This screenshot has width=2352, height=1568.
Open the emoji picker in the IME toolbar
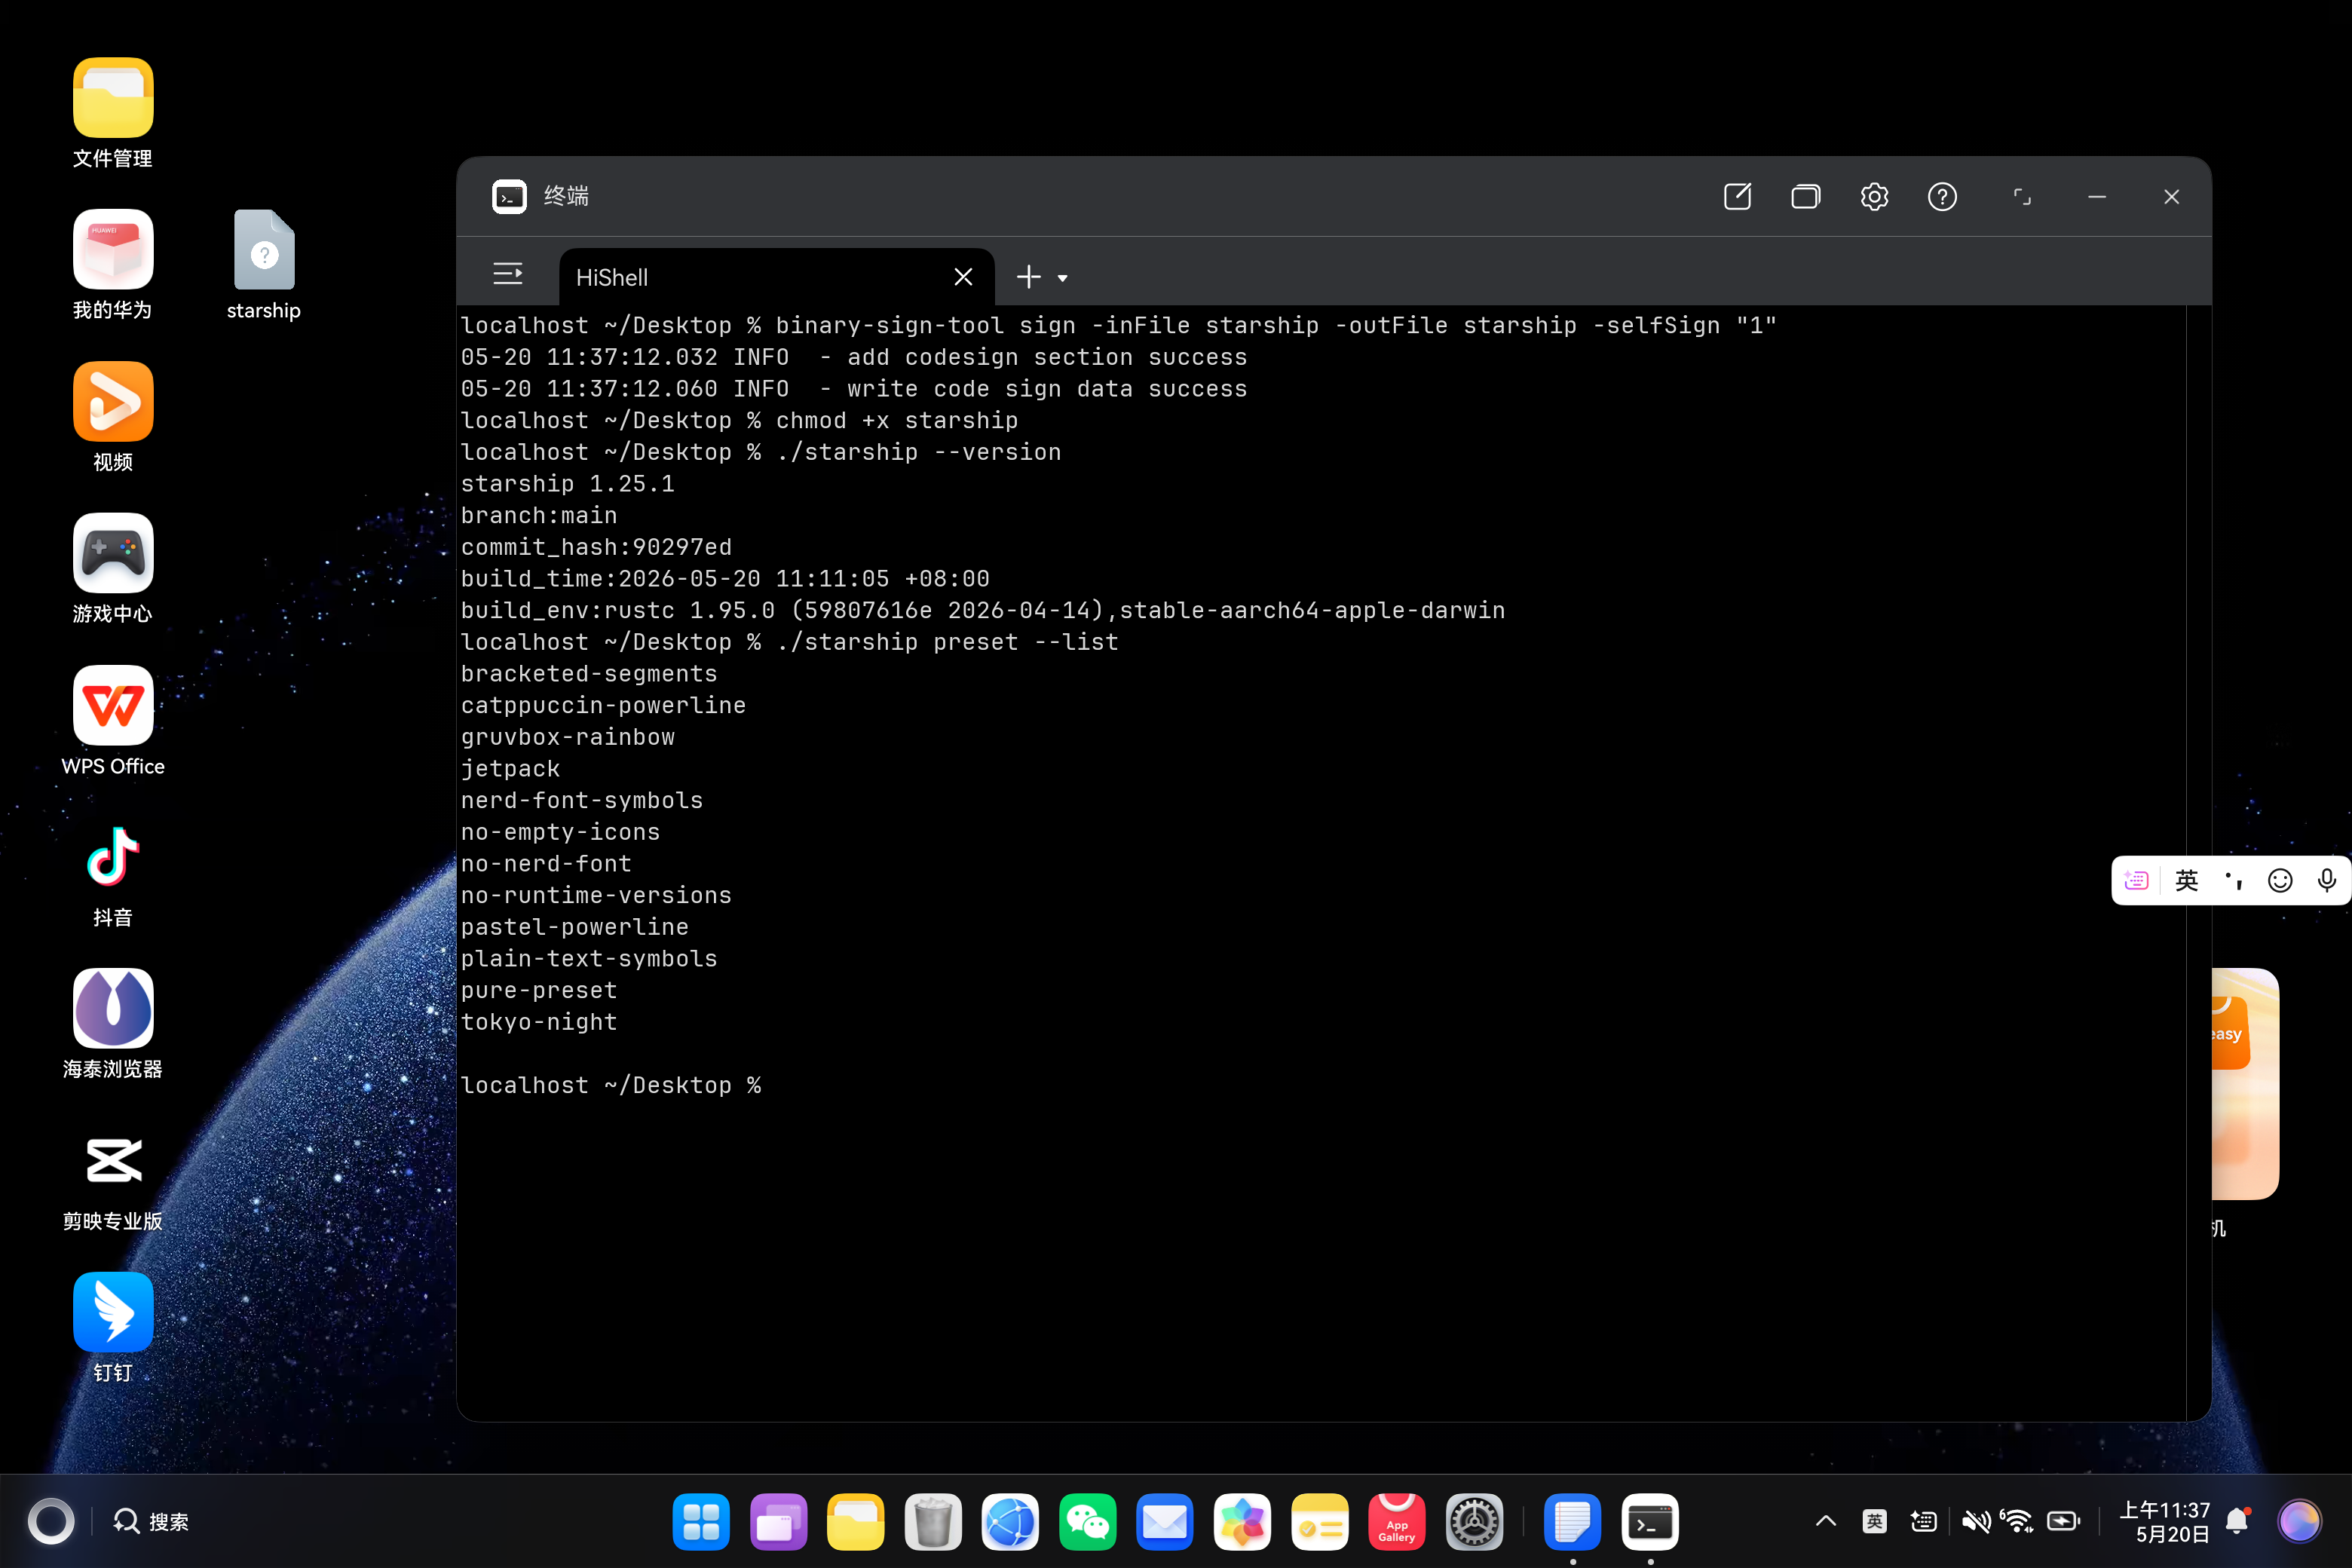(x=2280, y=880)
